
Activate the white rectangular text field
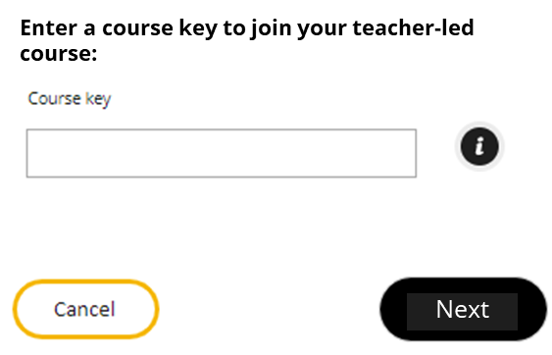[x=222, y=153]
